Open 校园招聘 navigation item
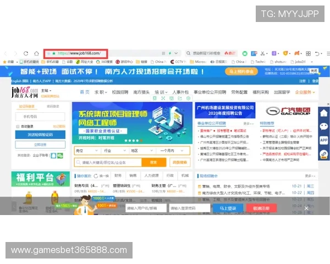330x264 pixels. [120, 92]
